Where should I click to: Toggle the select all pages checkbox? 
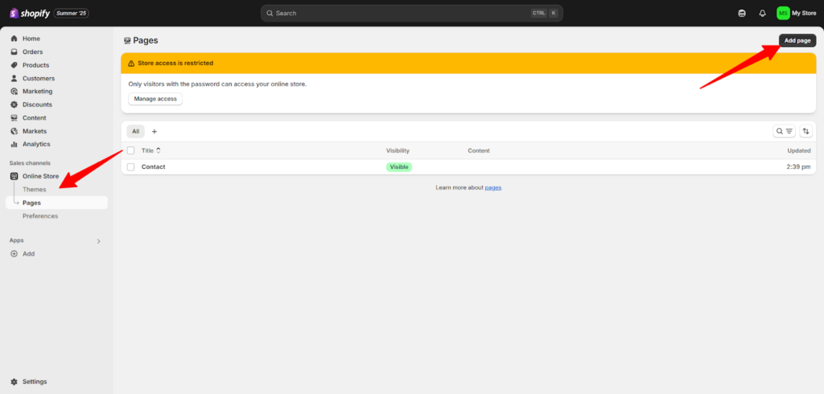point(130,150)
